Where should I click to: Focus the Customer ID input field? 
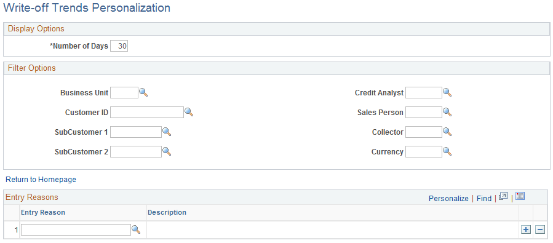click(x=147, y=113)
